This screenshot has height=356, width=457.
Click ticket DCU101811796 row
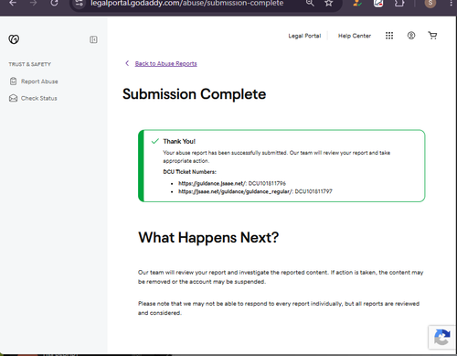click(232, 183)
